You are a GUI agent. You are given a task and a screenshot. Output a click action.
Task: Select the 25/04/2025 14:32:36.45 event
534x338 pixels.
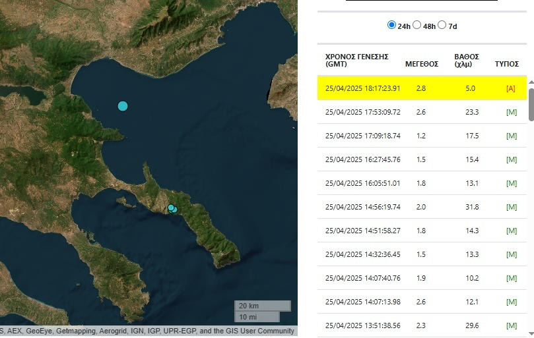pyautogui.click(x=422, y=254)
